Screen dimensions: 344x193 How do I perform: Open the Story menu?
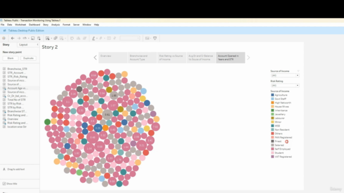[x=46, y=25]
